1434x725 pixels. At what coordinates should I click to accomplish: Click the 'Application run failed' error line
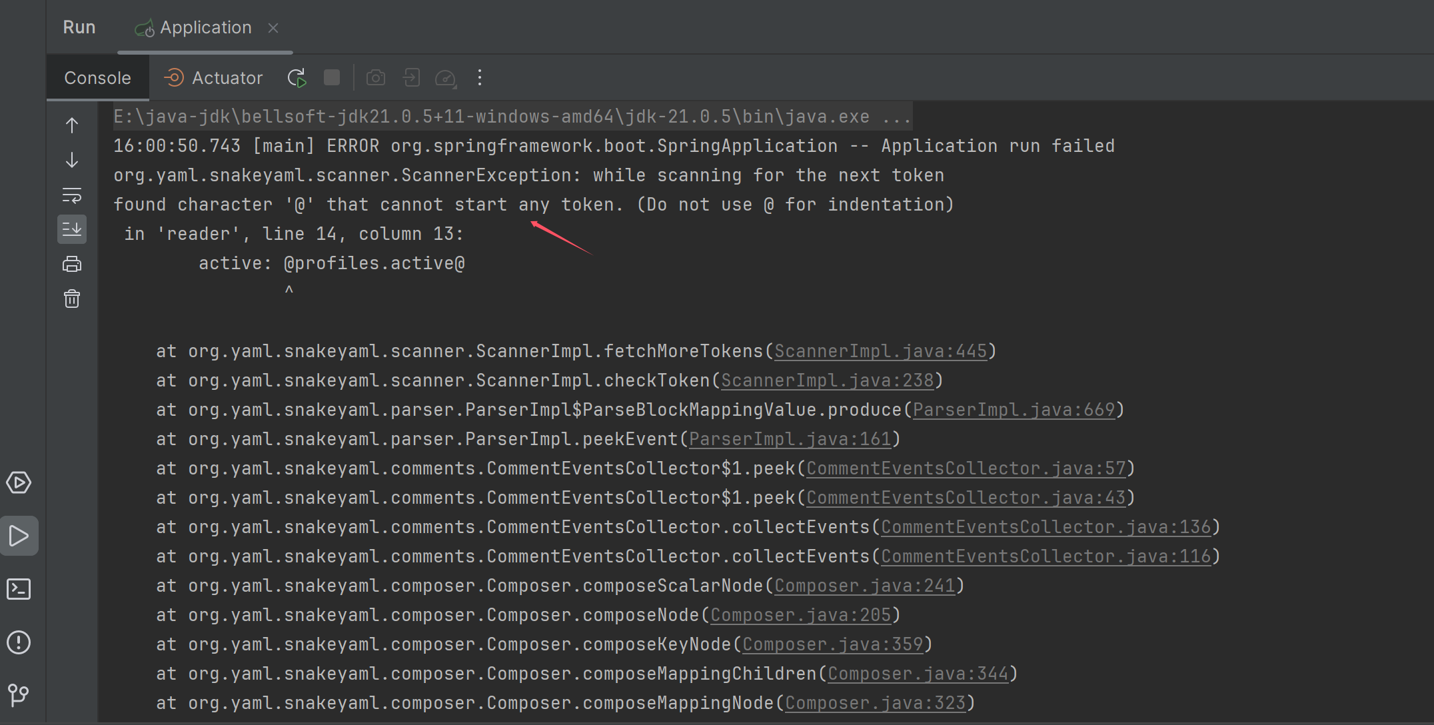click(614, 146)
